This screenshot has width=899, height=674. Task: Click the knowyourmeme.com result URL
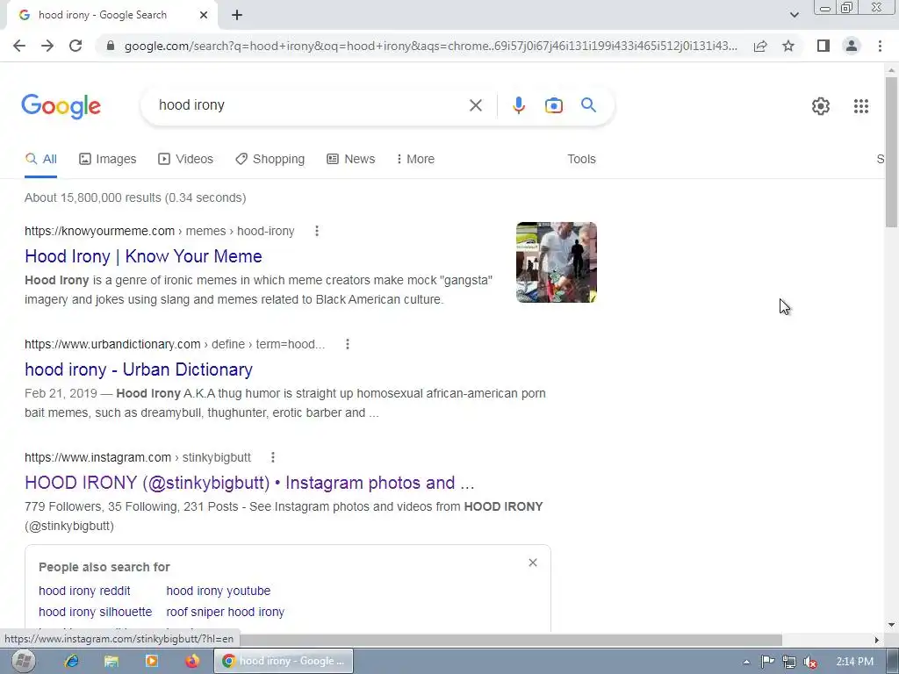(x=160, y=231)
